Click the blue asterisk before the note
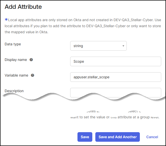This screenshot has width=166, height=146. point(6,20)
